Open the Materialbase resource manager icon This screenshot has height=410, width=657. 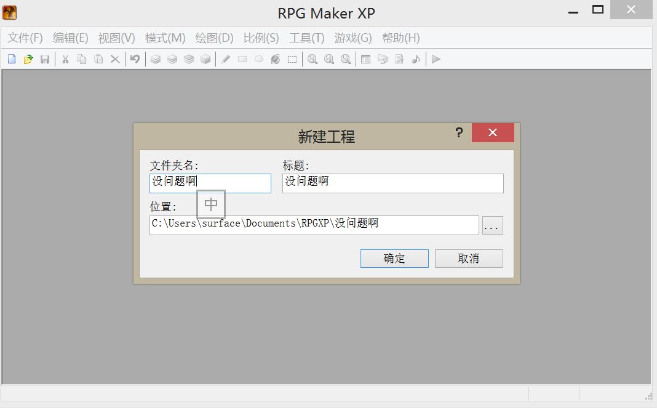coord(383,59)
